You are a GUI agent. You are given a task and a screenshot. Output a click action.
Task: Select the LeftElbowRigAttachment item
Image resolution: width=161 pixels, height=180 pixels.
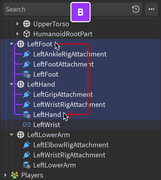[71, 145]
